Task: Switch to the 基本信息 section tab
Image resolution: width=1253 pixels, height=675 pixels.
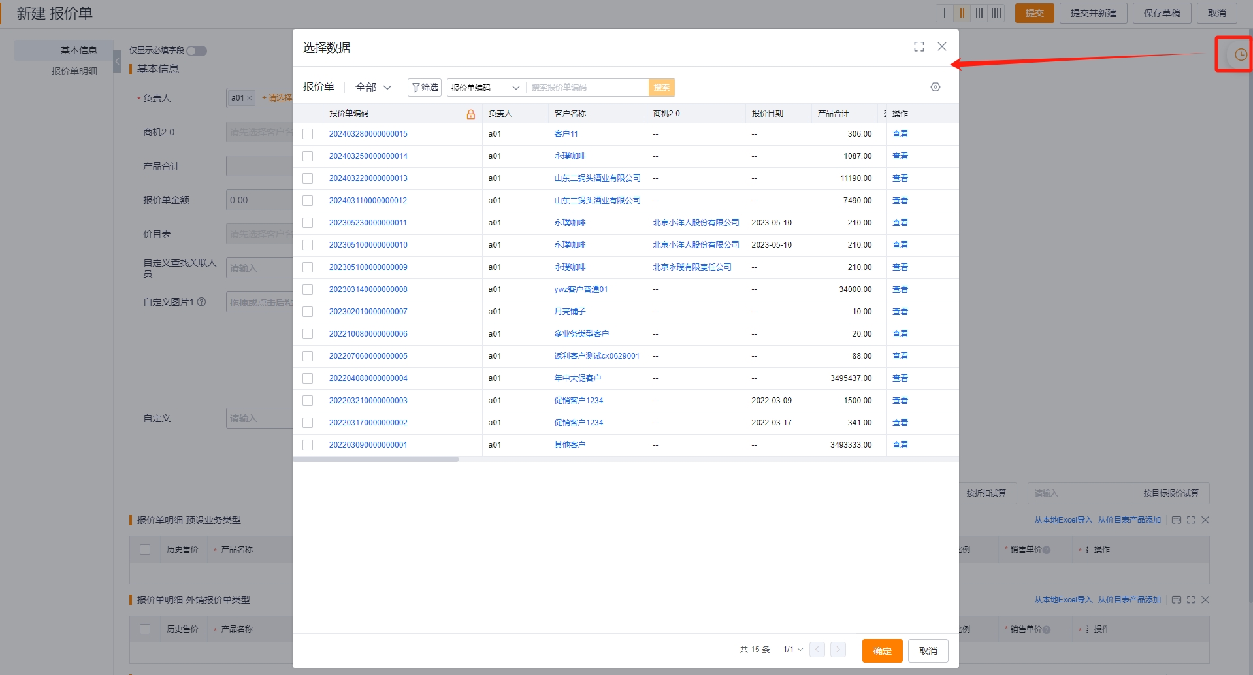Action: [x=80, y=50]
